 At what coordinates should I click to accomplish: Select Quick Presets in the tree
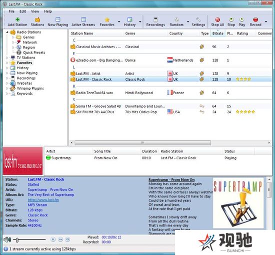[x=34, y=53]
